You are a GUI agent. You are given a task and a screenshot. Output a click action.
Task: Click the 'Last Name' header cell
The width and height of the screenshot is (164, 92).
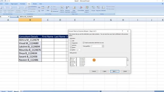click(60, 37)
